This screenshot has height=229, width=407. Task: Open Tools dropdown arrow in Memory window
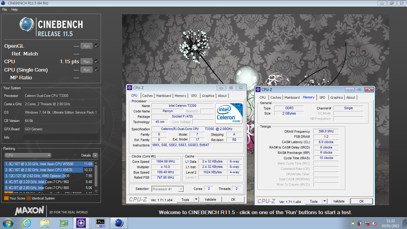(324, 201)
